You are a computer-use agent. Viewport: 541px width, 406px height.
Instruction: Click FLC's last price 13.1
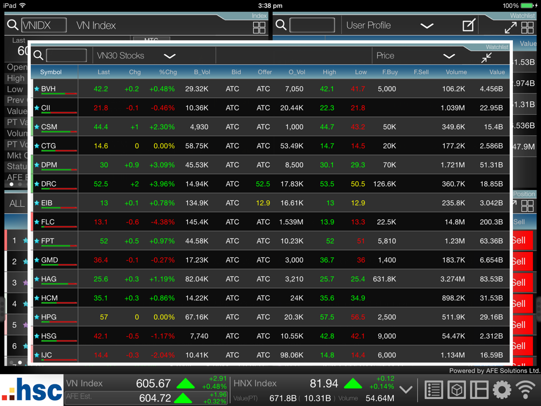101,221
